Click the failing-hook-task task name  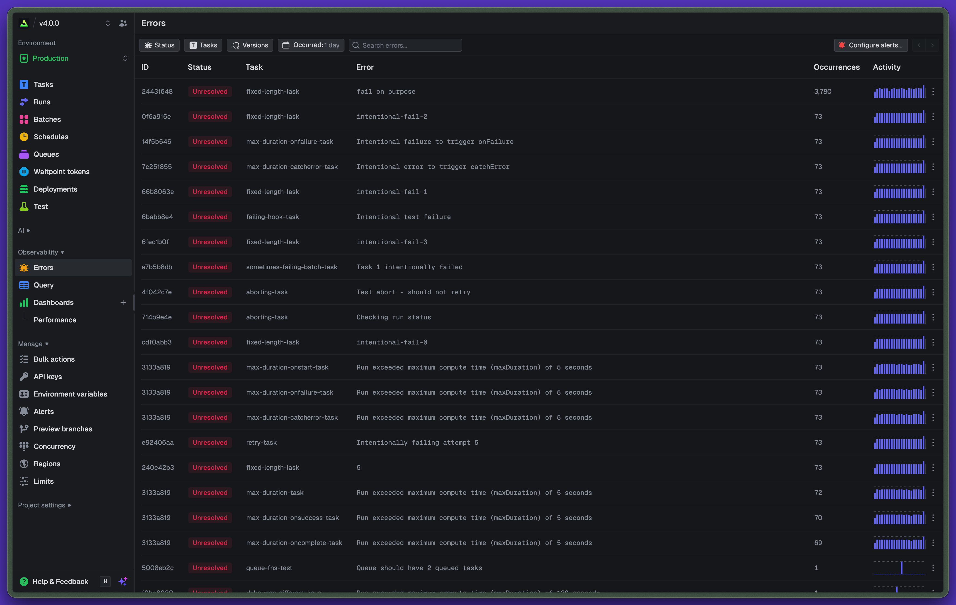[272, 217]
